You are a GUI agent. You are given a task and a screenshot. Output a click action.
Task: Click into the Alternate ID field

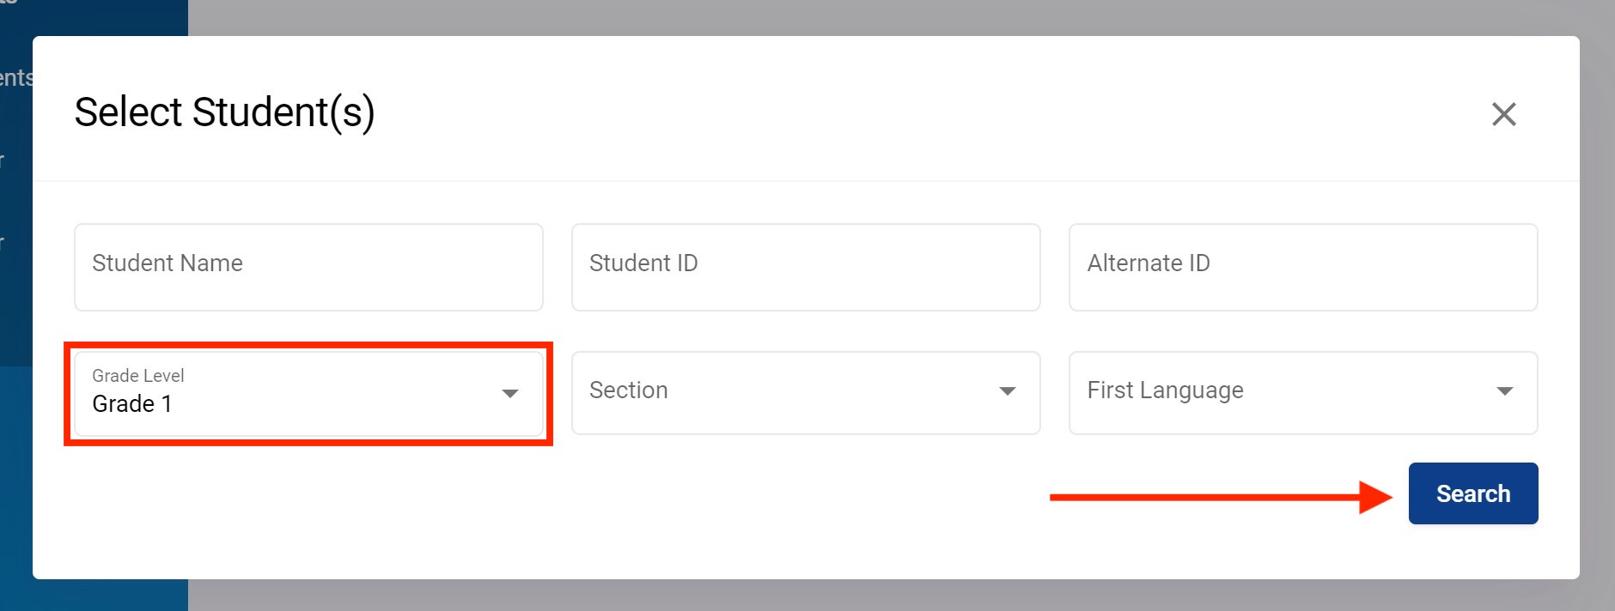[1302, 267]
